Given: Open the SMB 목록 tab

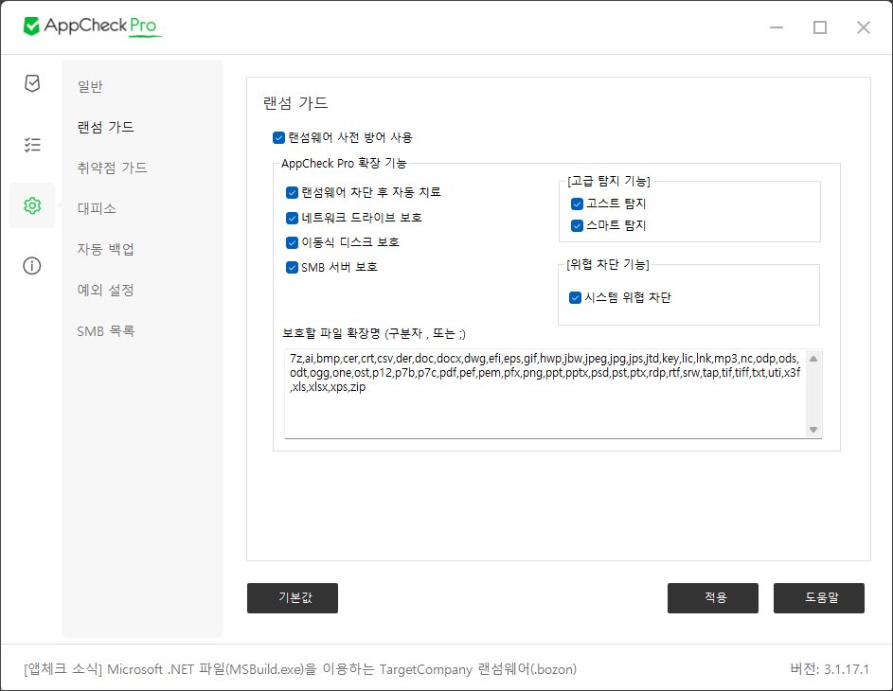Looking at the screenshot, I should (x=106, y=331).
